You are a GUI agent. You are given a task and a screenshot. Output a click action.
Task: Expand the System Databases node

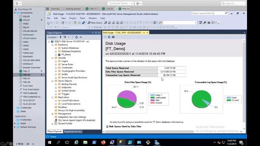(x=56, y=48)
